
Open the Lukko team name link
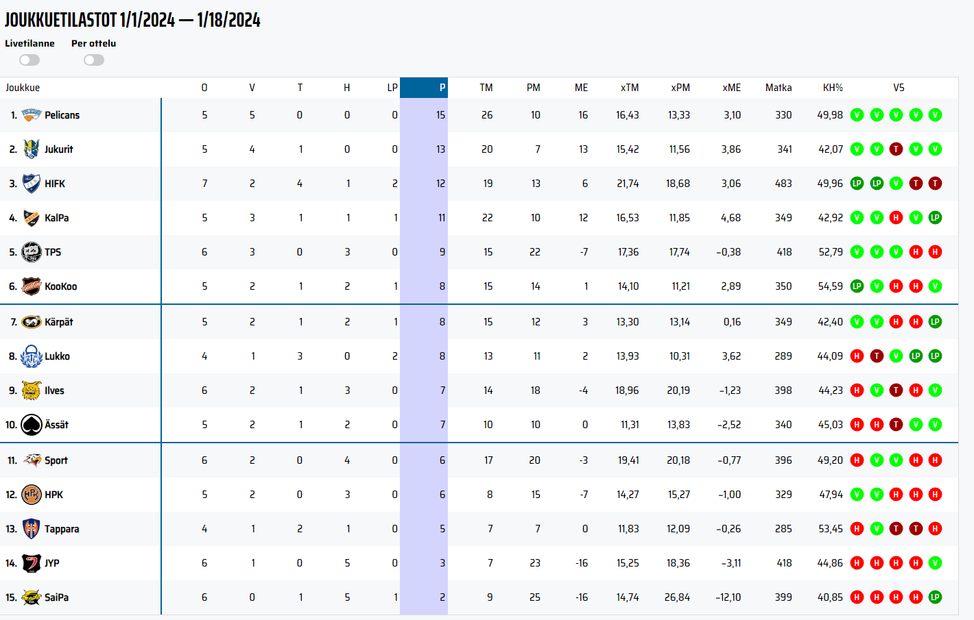[58, 356]
